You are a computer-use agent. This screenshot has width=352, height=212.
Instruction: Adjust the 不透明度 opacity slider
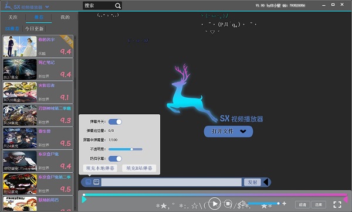(x=126, y=149)
